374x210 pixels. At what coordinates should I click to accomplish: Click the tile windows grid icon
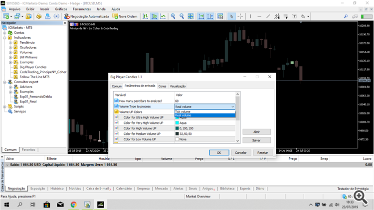(x=190, y=16)
